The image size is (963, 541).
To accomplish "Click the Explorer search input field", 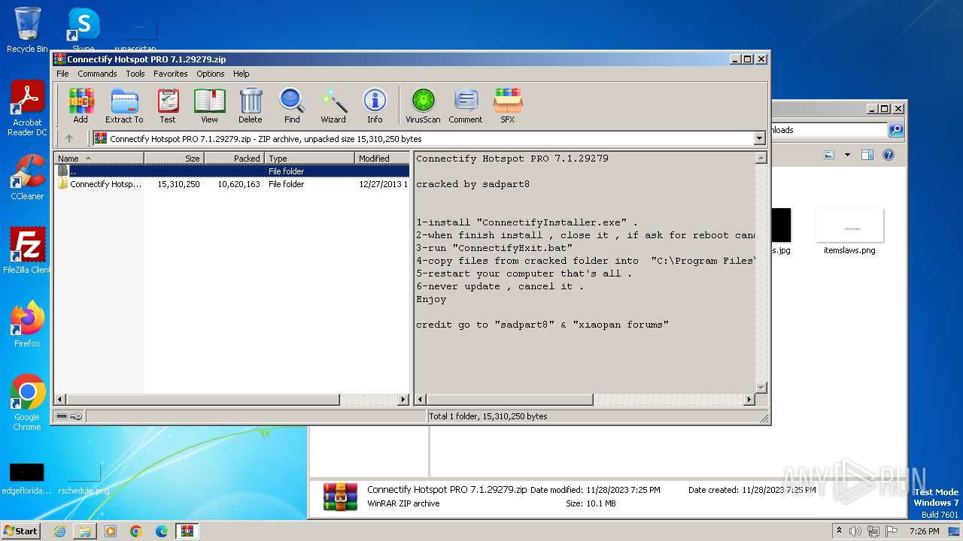I will click(x=829, y=130).
